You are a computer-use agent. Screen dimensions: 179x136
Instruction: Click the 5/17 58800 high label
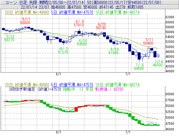coord(25,21)
